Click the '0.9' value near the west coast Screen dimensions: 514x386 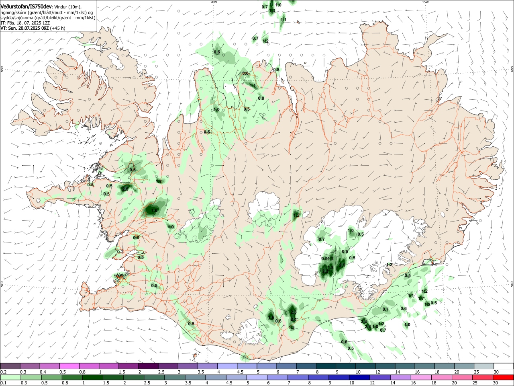pos(136,238)
